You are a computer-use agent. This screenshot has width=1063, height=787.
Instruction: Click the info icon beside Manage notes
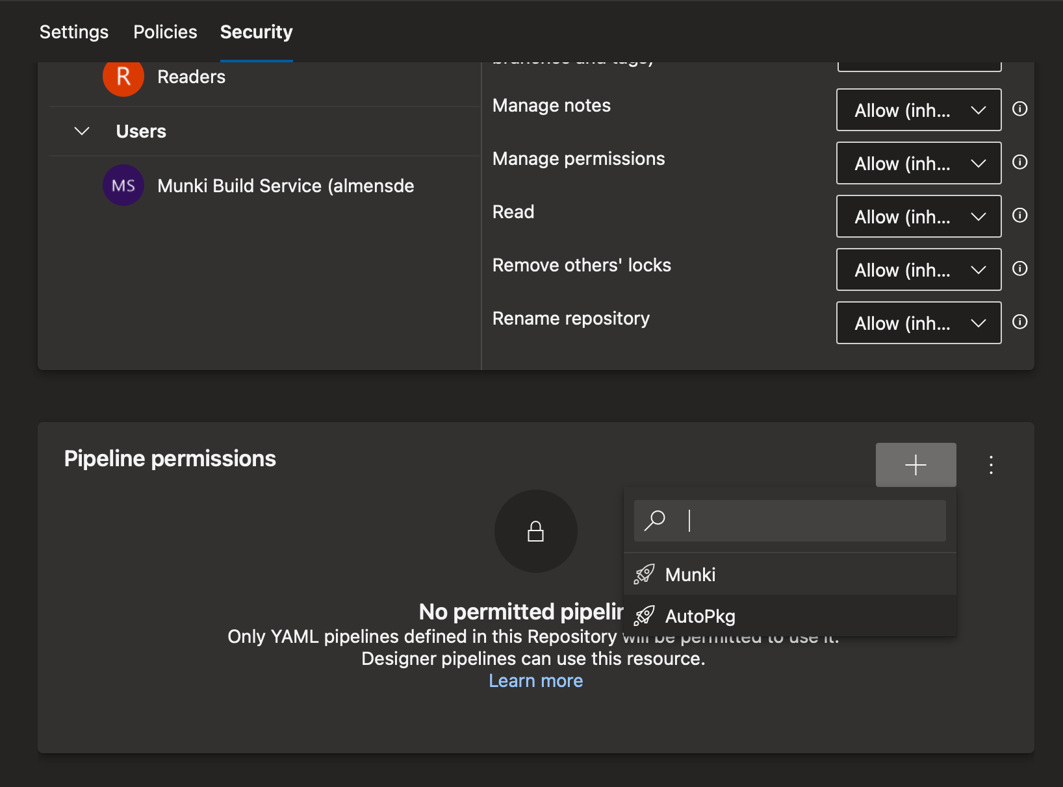coord(1019,109)
